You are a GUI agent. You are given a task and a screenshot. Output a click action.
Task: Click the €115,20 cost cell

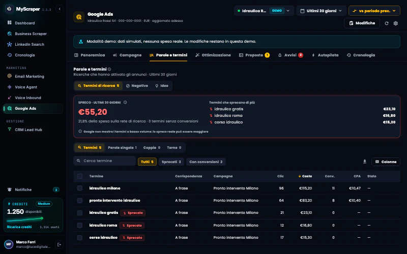pos(306,188)
